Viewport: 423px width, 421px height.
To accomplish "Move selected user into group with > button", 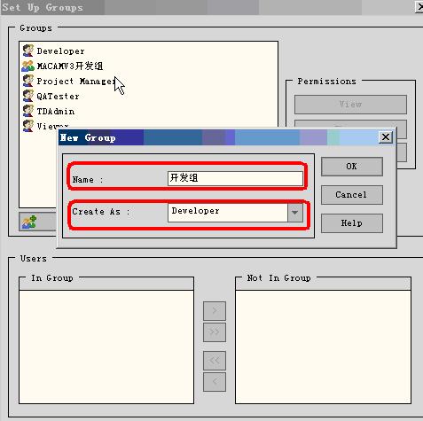I will click(x=215, y=311).
